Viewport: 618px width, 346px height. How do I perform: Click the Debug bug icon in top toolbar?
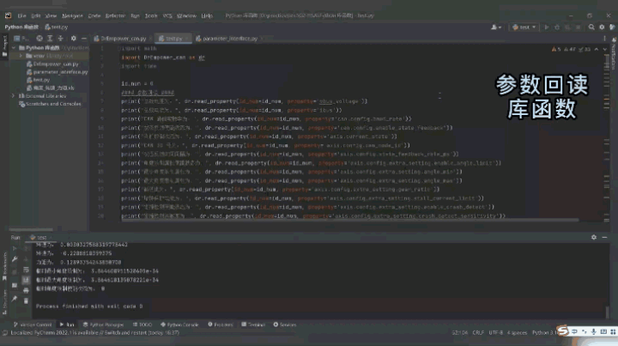557,27
